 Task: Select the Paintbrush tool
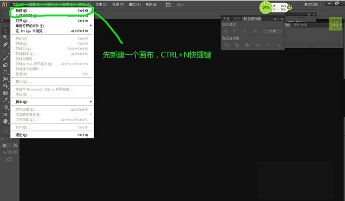pos(5,58)
